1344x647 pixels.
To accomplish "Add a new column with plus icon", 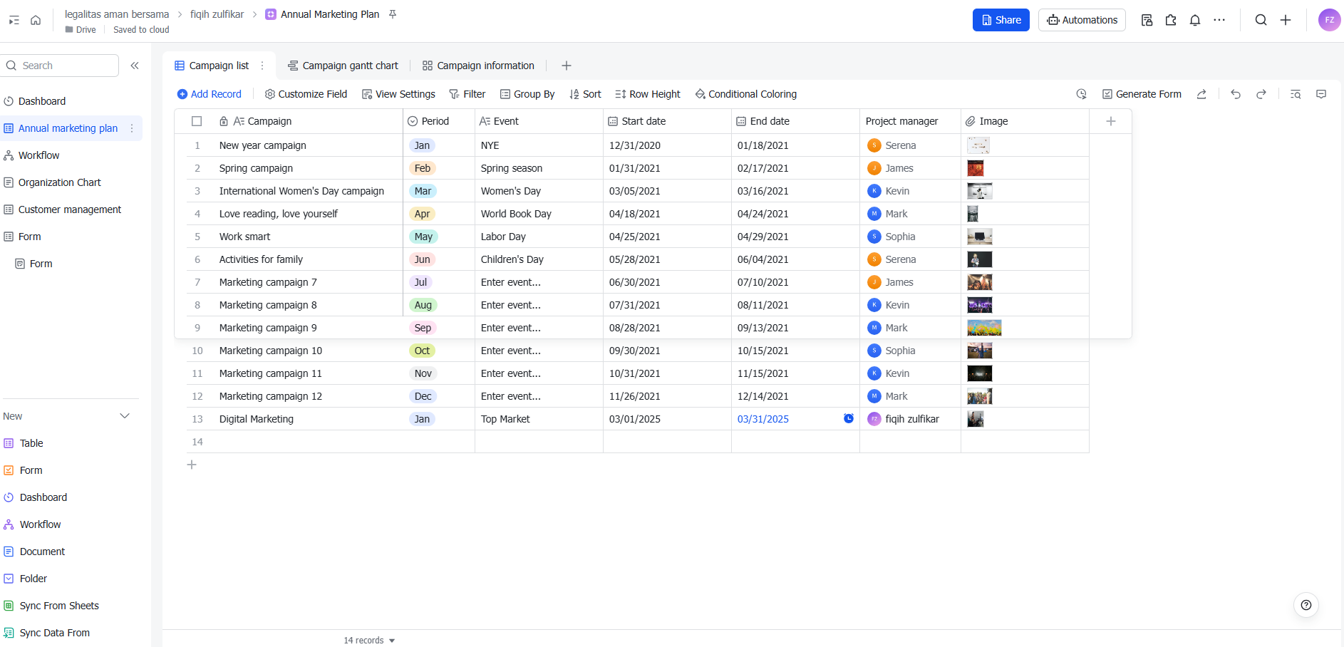I will pyautogui.click(x=1110, y=121).
